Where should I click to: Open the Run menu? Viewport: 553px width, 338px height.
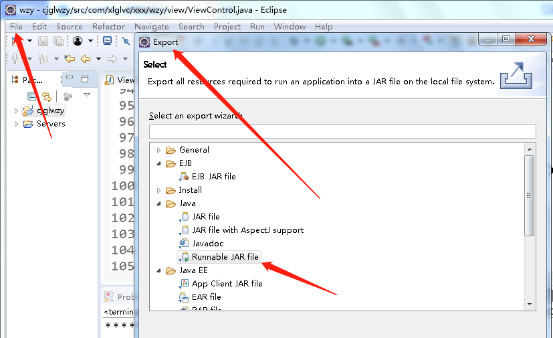pos(257,27)
